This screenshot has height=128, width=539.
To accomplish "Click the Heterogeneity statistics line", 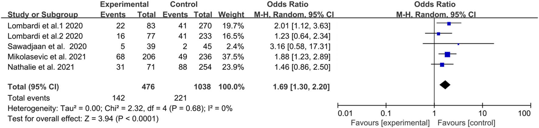I will point(120,108).
